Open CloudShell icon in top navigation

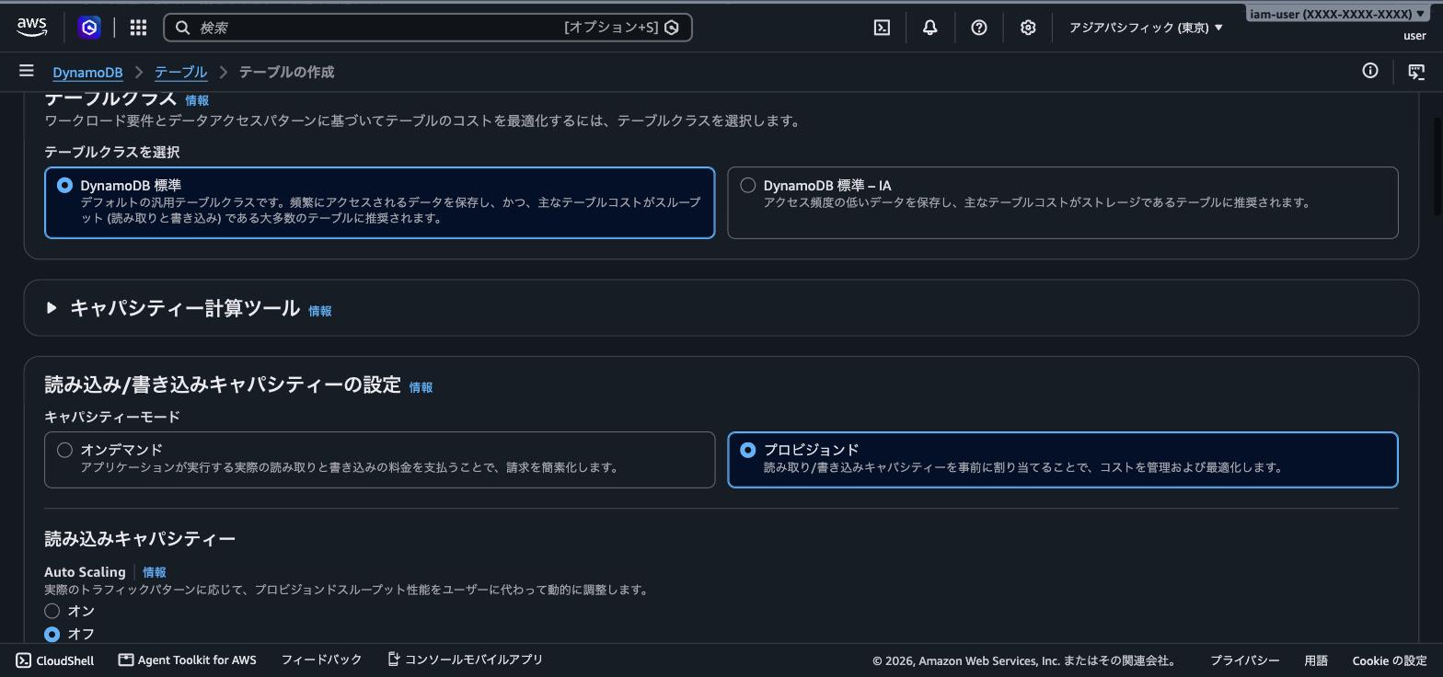tap(882, 28)
